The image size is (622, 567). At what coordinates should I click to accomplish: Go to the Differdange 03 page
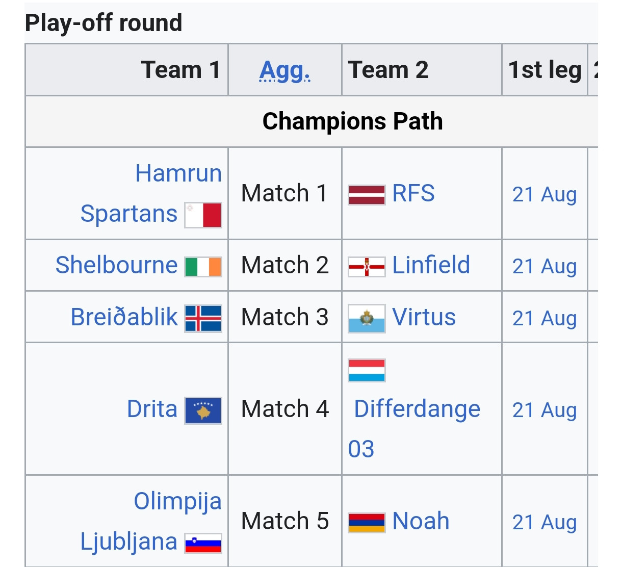414,429
